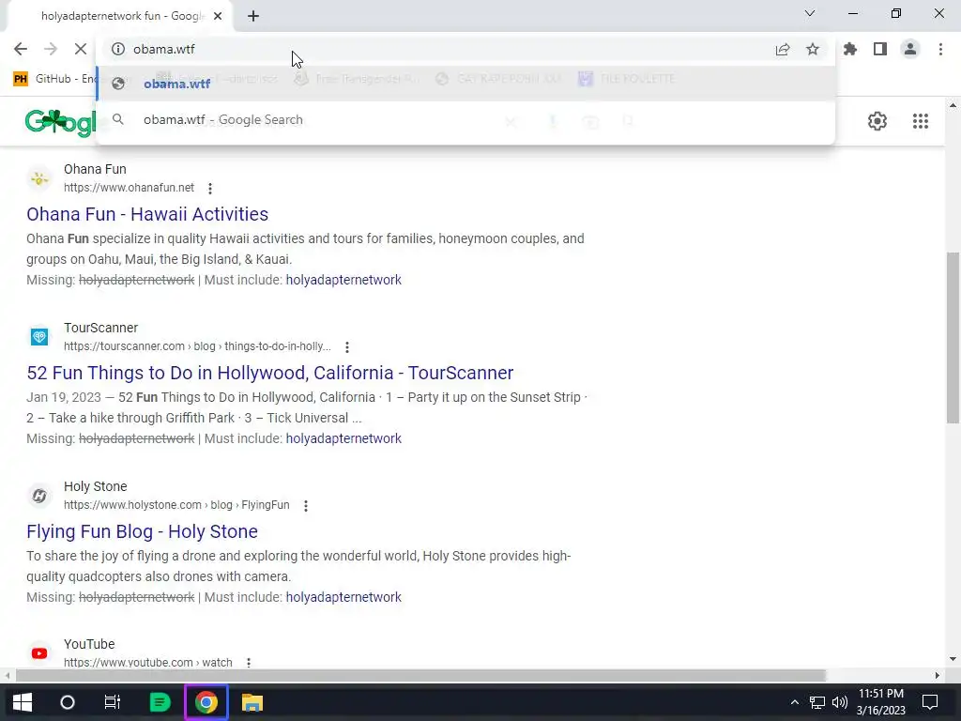Select the holyadapternetwork fun tab
This screenshot has height=721, width=961.
(x=119, y=16)
